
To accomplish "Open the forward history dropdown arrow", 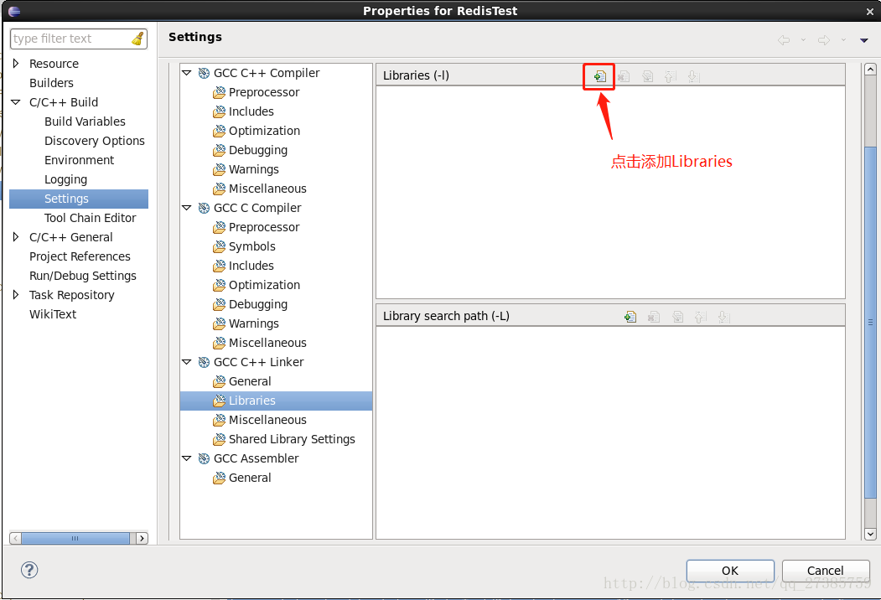I will 843,40.
